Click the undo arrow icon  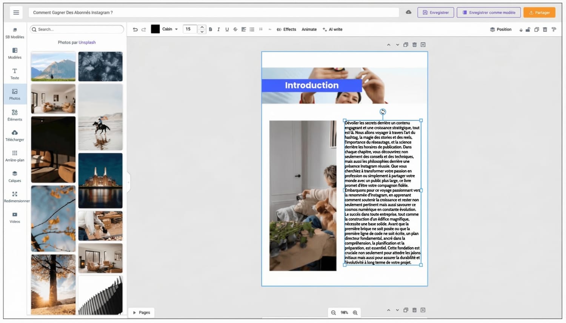pos(135,29)
